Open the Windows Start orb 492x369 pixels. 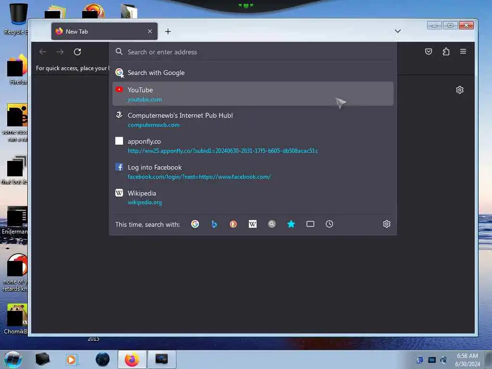[x=12, y=359]
